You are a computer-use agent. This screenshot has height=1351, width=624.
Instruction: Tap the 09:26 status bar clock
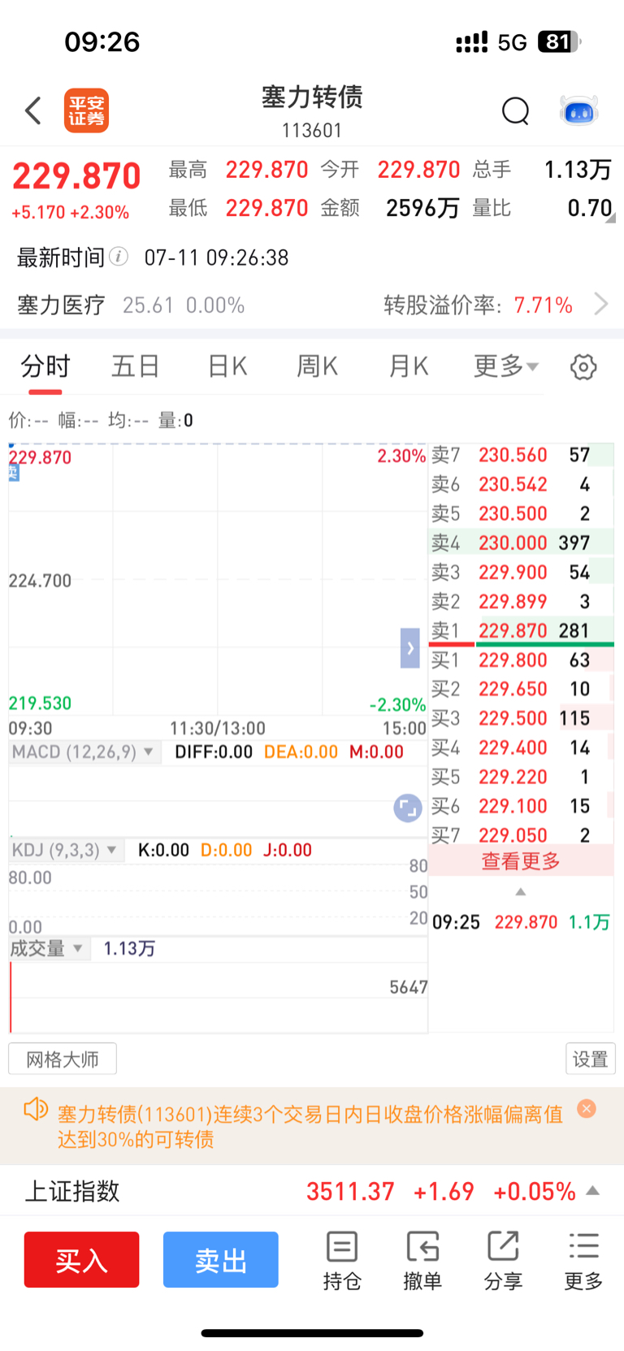[x=102, y=41]
